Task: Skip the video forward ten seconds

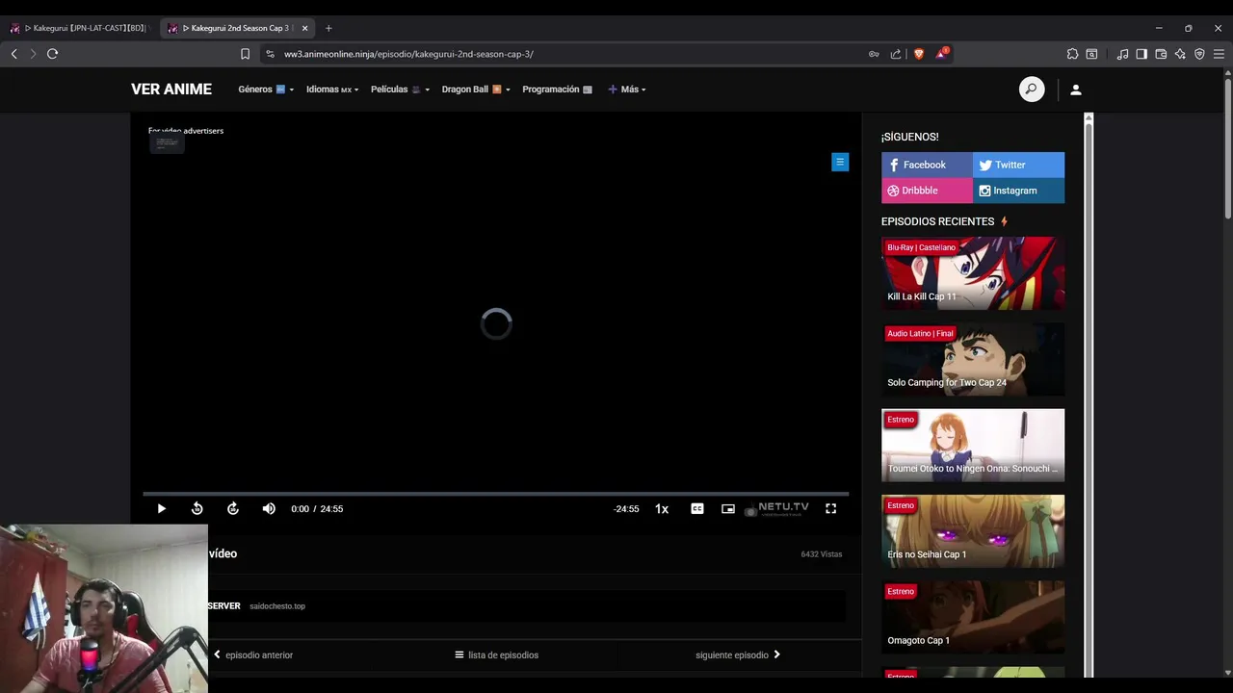Action: 233,508
